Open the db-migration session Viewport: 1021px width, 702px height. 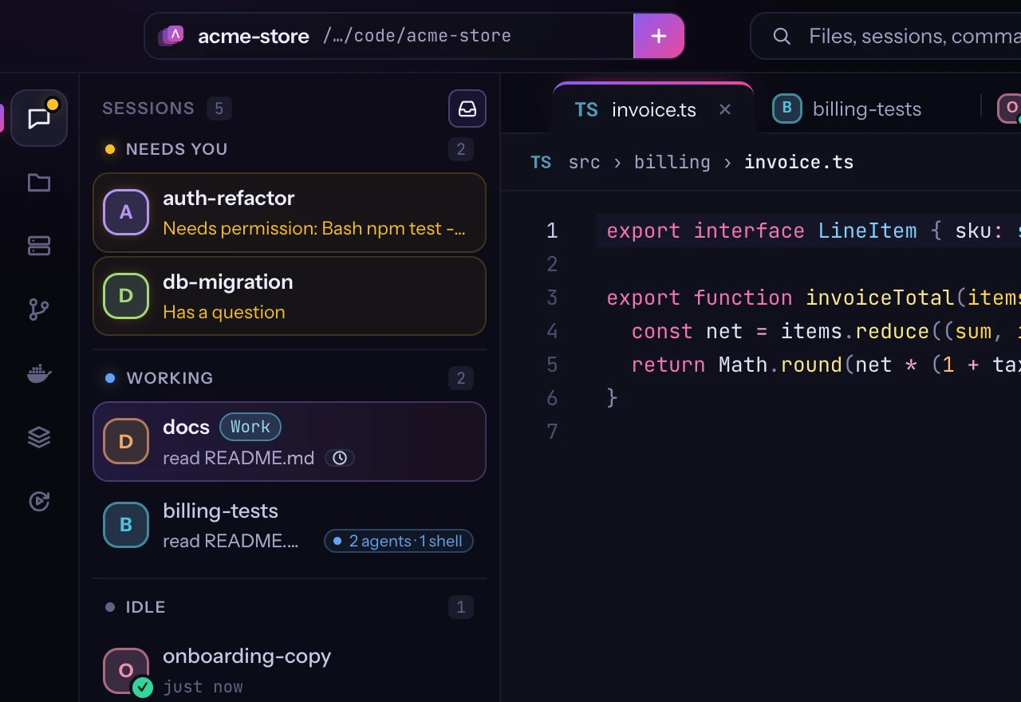click(290, 296)
